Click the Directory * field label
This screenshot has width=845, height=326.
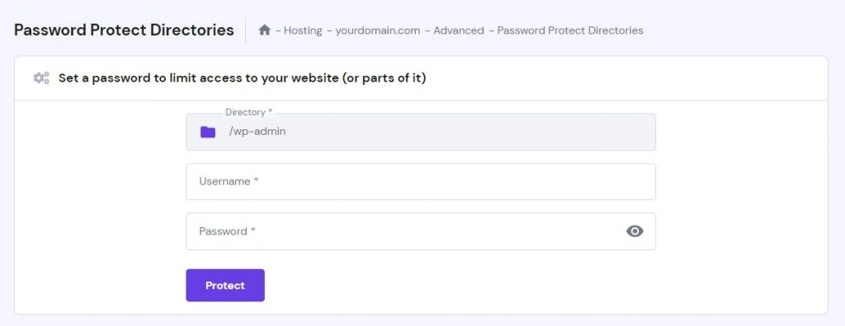249,113
